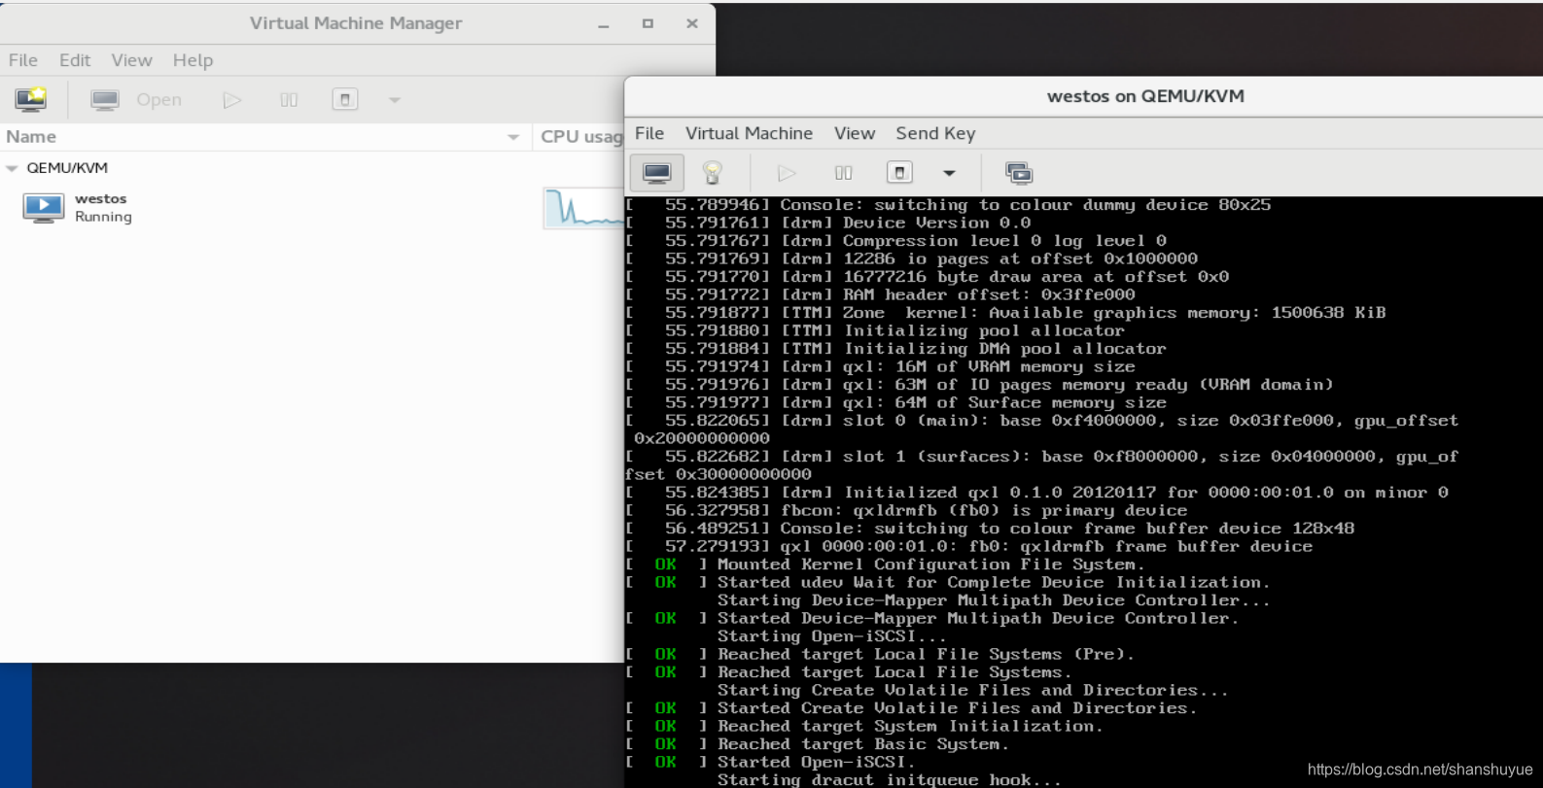Collapse the QEMU/KVM connection tree

coord(12,168)
